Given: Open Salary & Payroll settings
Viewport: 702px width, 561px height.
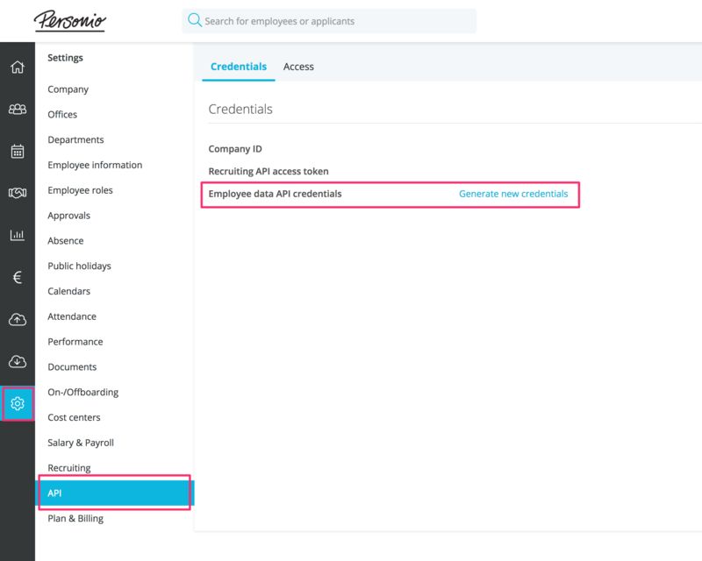Looking at the screenshot, I should coord(81,443).
